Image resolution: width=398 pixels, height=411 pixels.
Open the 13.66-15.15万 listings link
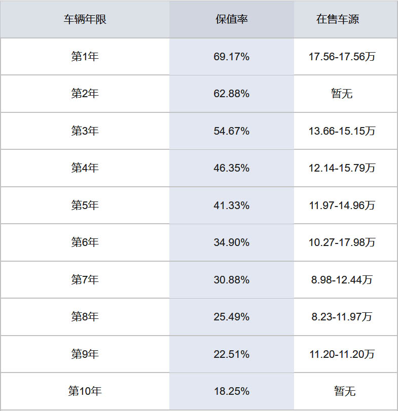pos(342,131)
